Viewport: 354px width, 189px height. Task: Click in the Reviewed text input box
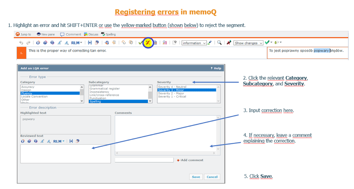pos(66,154)
